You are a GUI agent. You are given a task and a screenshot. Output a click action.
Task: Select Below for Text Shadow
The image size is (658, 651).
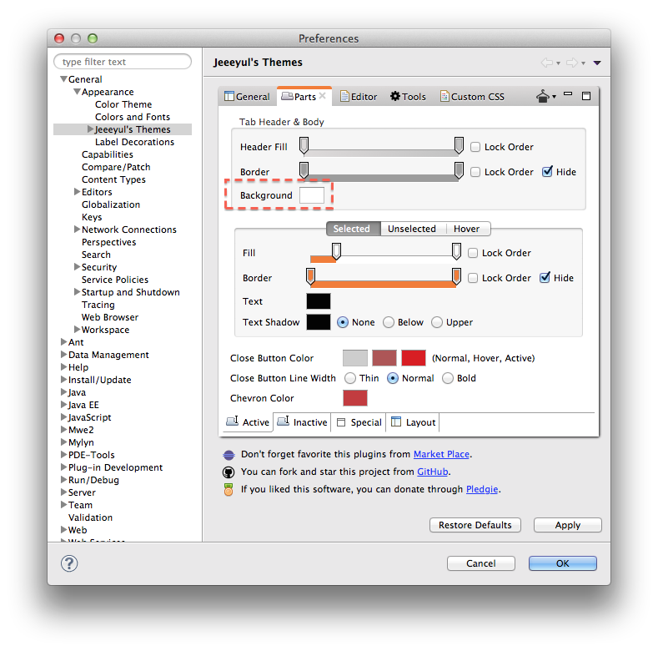(x=389, y=322)
